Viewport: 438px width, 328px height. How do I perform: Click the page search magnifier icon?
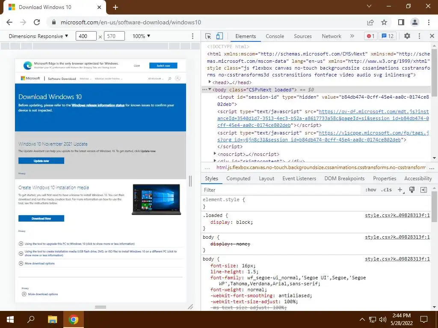point(169,79)
